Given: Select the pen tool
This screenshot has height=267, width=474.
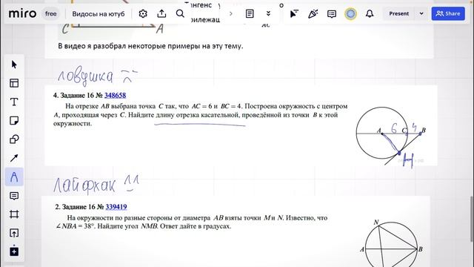Looking at the screenshot, I should 14,177.
